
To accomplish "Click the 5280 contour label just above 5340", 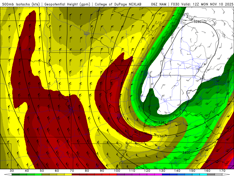I will point(162,122).
